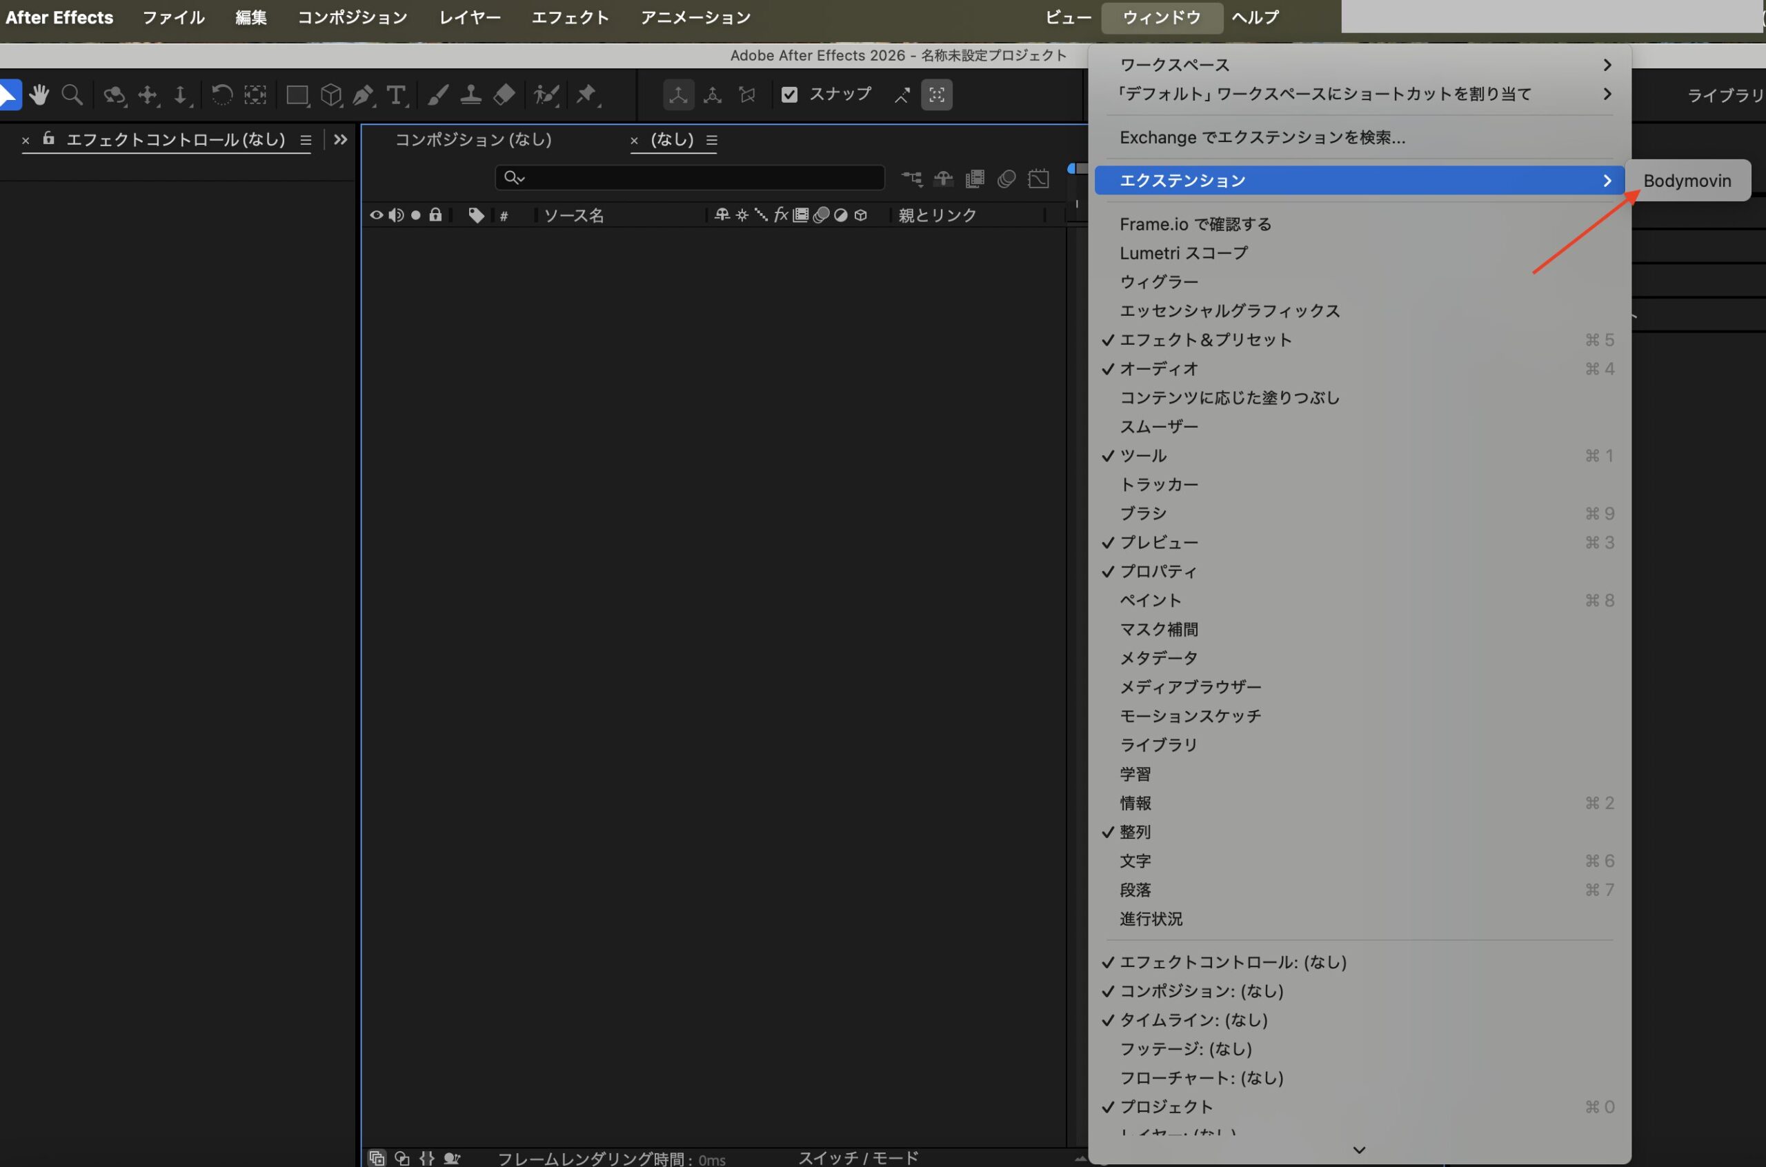Viewport: 1766px width, 1167px height.
Task: Select the Puppet Pin tool
Action: [x=586, y=94]
